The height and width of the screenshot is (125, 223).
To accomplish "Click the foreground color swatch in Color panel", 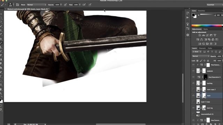I will [x=193, y=15].
